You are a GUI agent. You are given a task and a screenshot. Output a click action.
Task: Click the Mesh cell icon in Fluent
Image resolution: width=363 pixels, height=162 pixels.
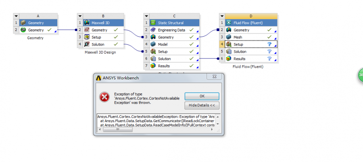(229, 37)
